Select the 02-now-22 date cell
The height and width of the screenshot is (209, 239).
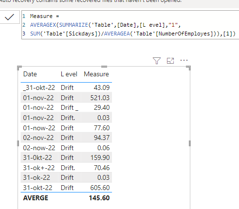pyautogui.click(x=39, y=148)
